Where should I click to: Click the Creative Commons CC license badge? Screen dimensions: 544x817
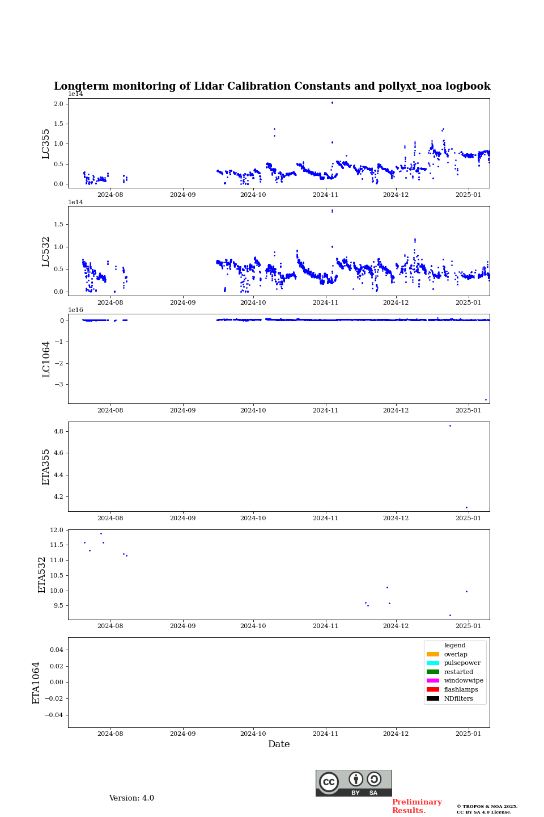click(x=354, y=783)
